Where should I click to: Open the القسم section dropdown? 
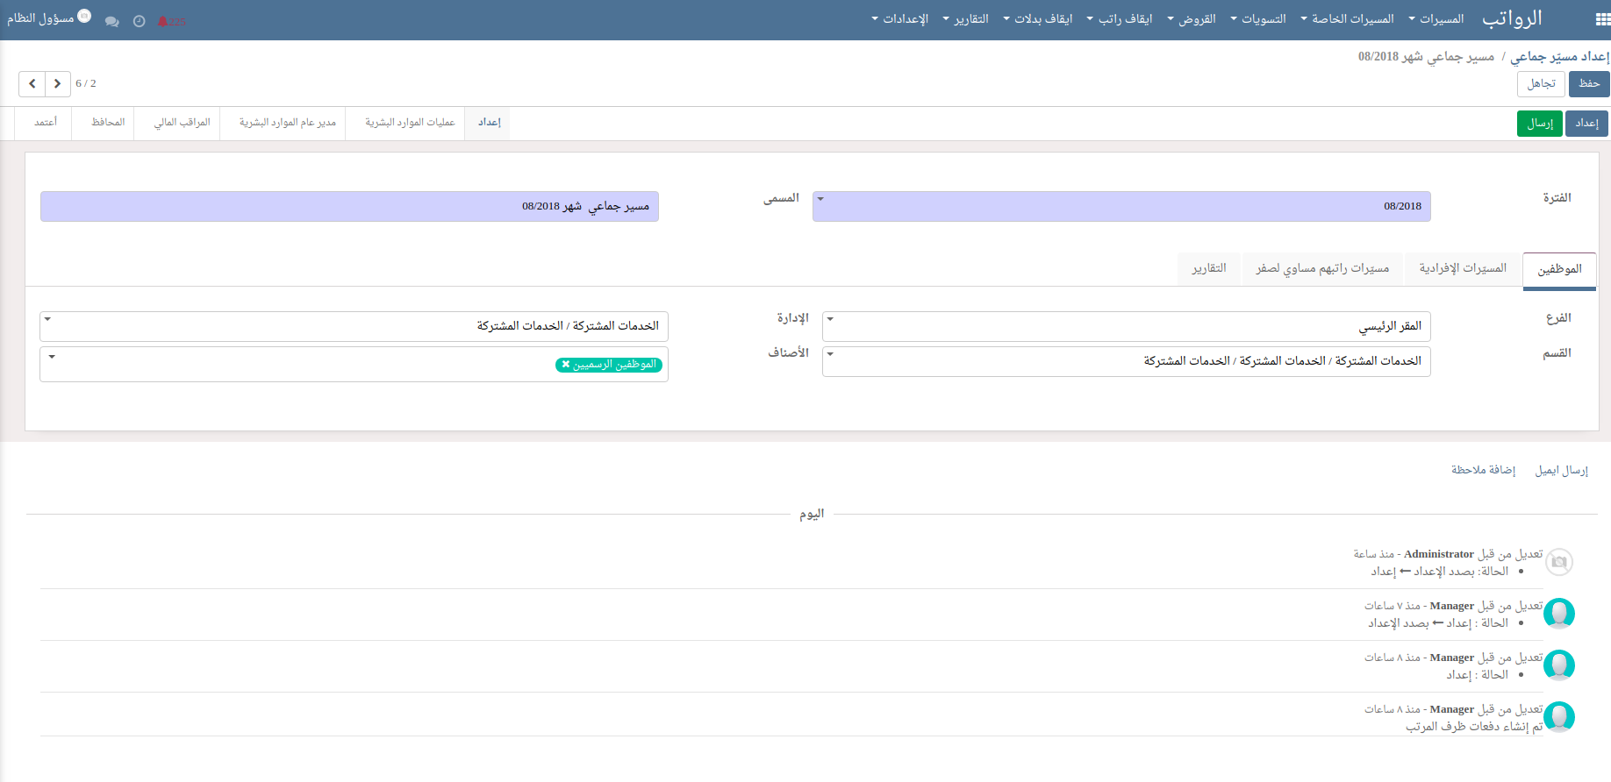tap(830, 355)
